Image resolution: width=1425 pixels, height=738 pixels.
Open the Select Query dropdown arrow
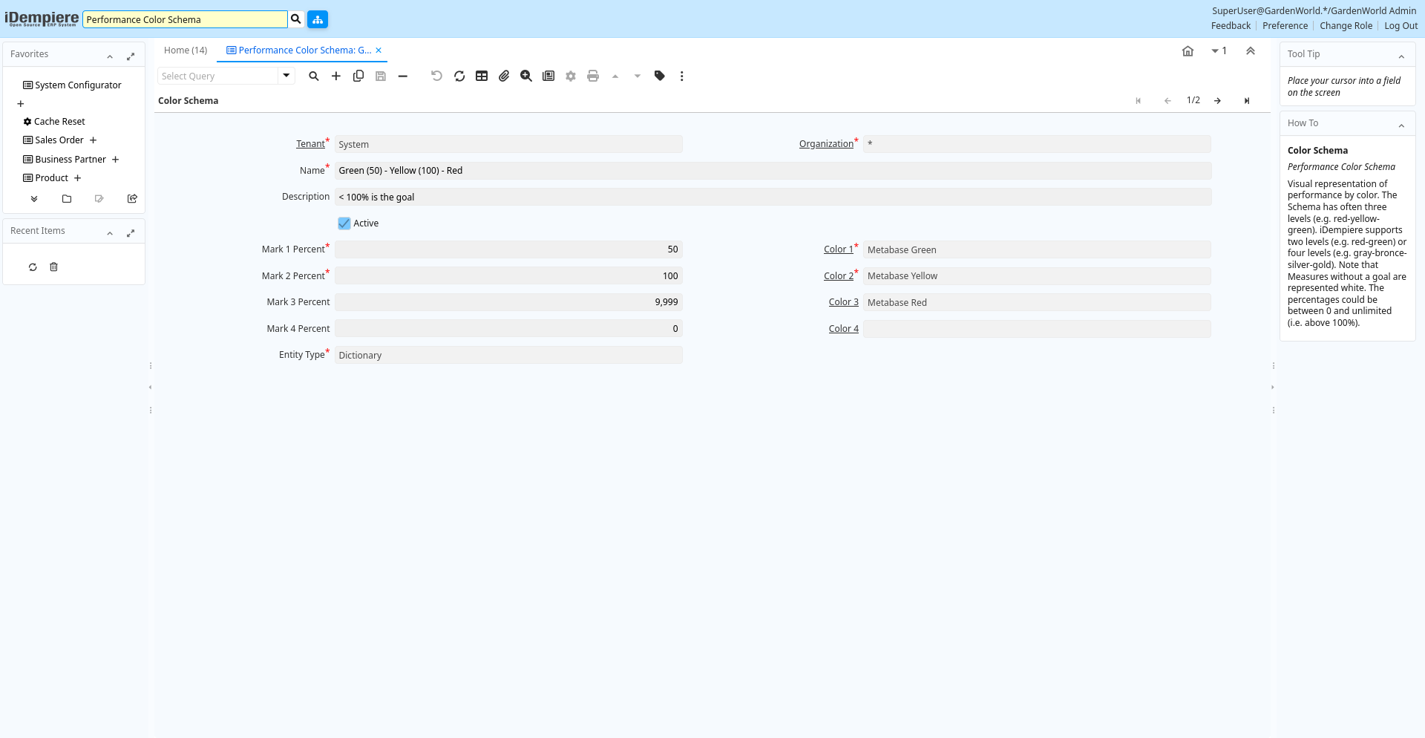click(x=286, y=76)
